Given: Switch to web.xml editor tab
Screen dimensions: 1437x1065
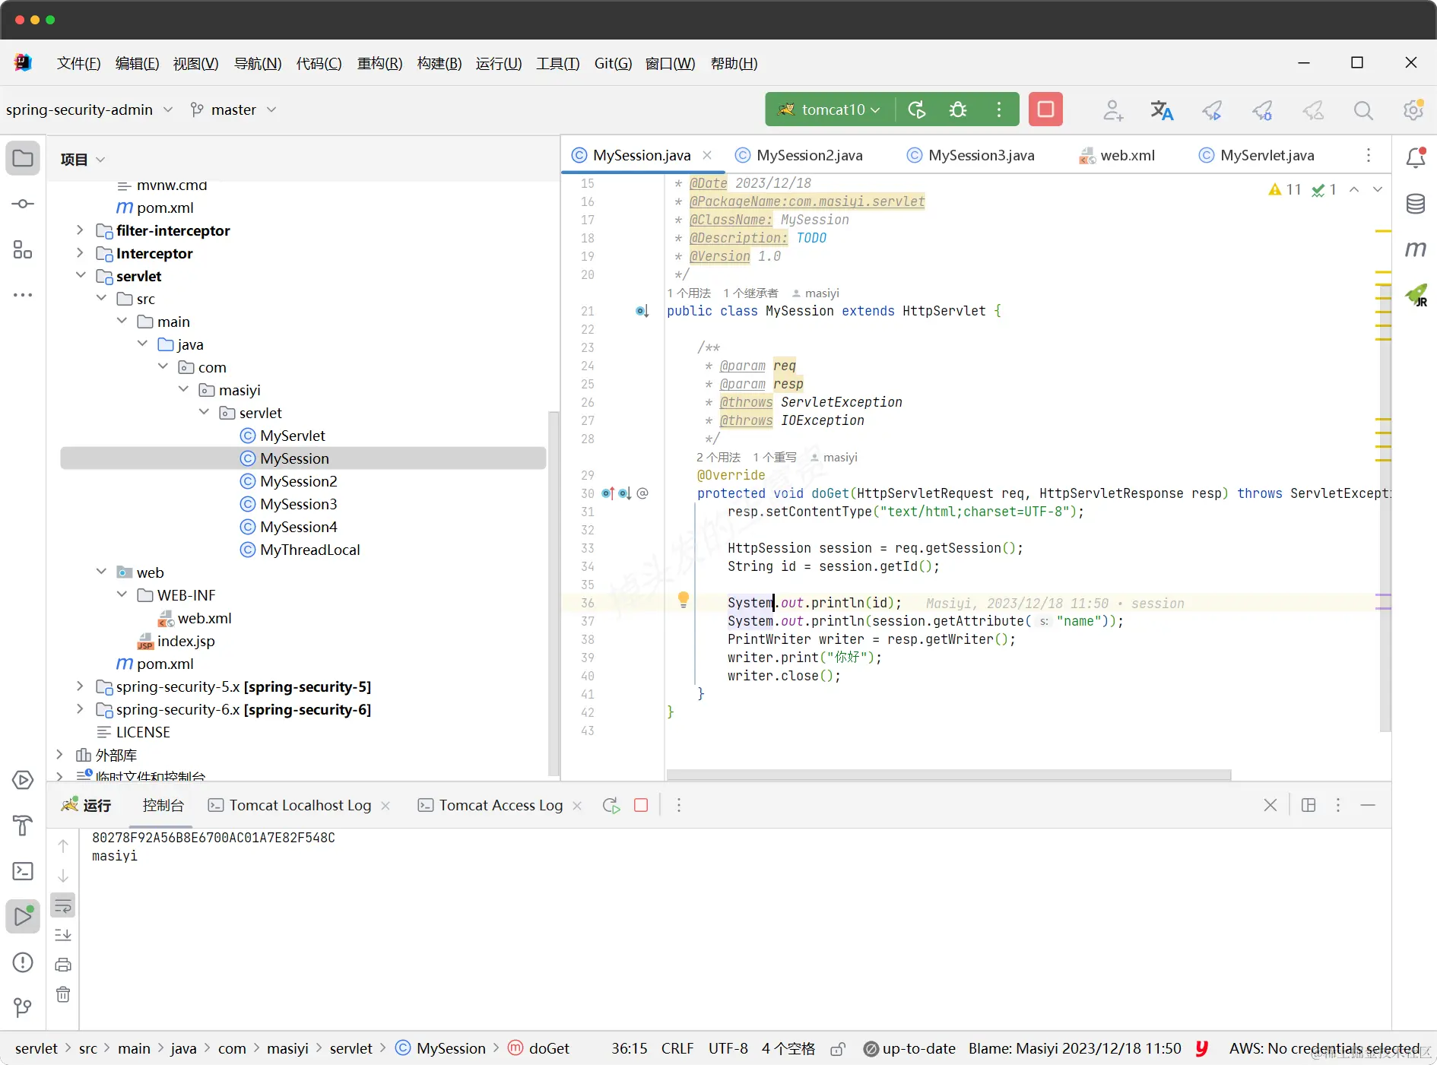Looking at the screenshot, I should click(x=1117, y=155).
